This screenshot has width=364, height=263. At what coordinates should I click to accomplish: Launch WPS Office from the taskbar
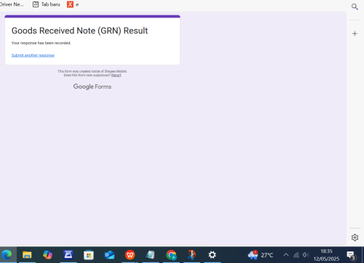pyautogui.click(x=130, y=255)
